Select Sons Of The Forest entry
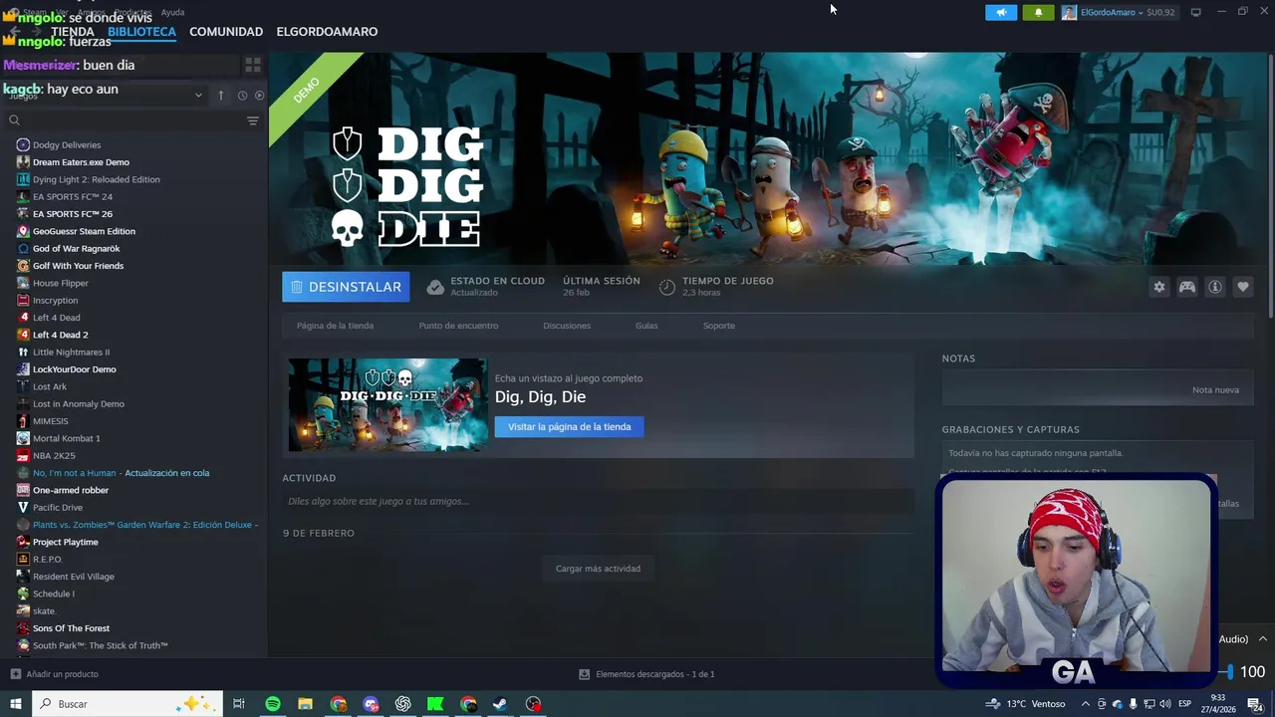Viewport: 1275px width, 717px height. tap(71, 628)
